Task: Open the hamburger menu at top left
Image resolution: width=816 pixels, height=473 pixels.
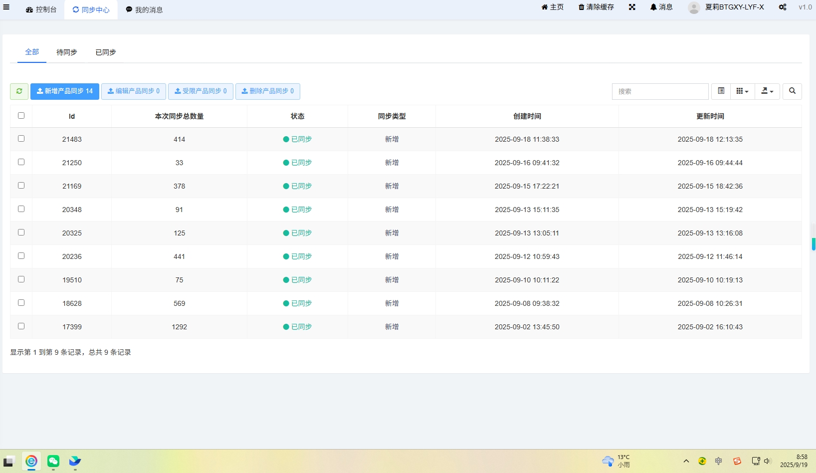Action: pyautogui.click(x=6, y=7)
